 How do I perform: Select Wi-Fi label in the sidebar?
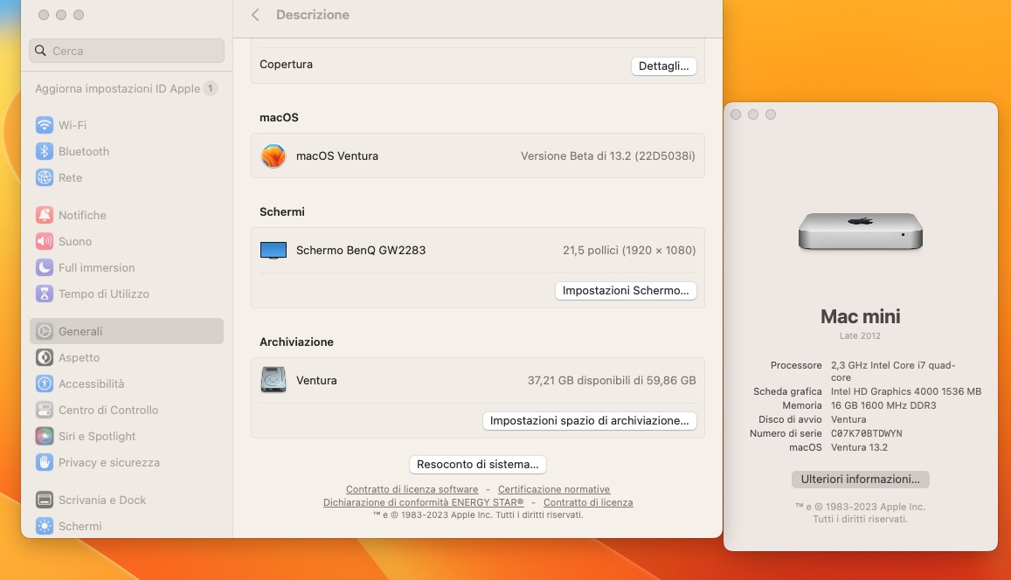click(73, 125)
